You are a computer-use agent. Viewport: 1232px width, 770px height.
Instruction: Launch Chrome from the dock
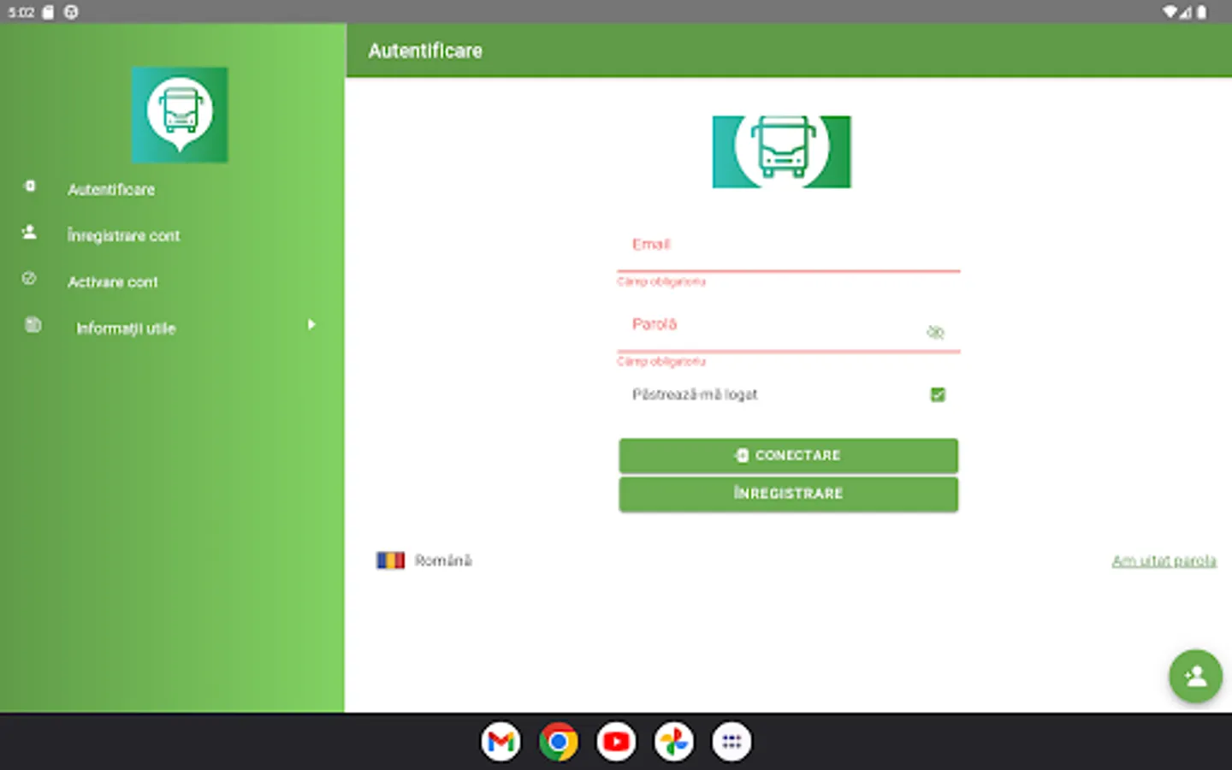coord(558,741)
